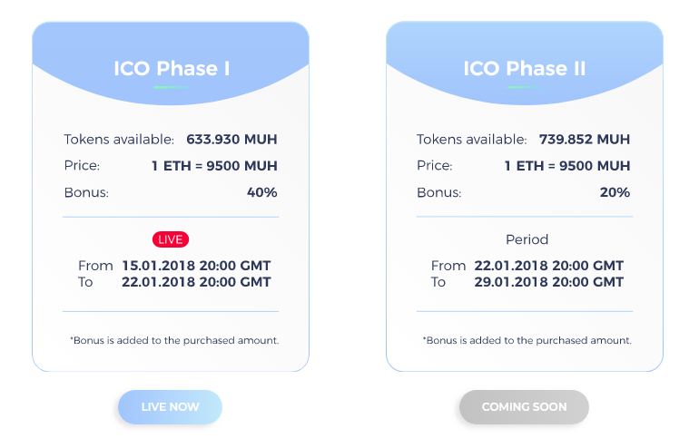Select the 739.852 MUH tokens value
699x448 pixels.
(x=585, y=140)
